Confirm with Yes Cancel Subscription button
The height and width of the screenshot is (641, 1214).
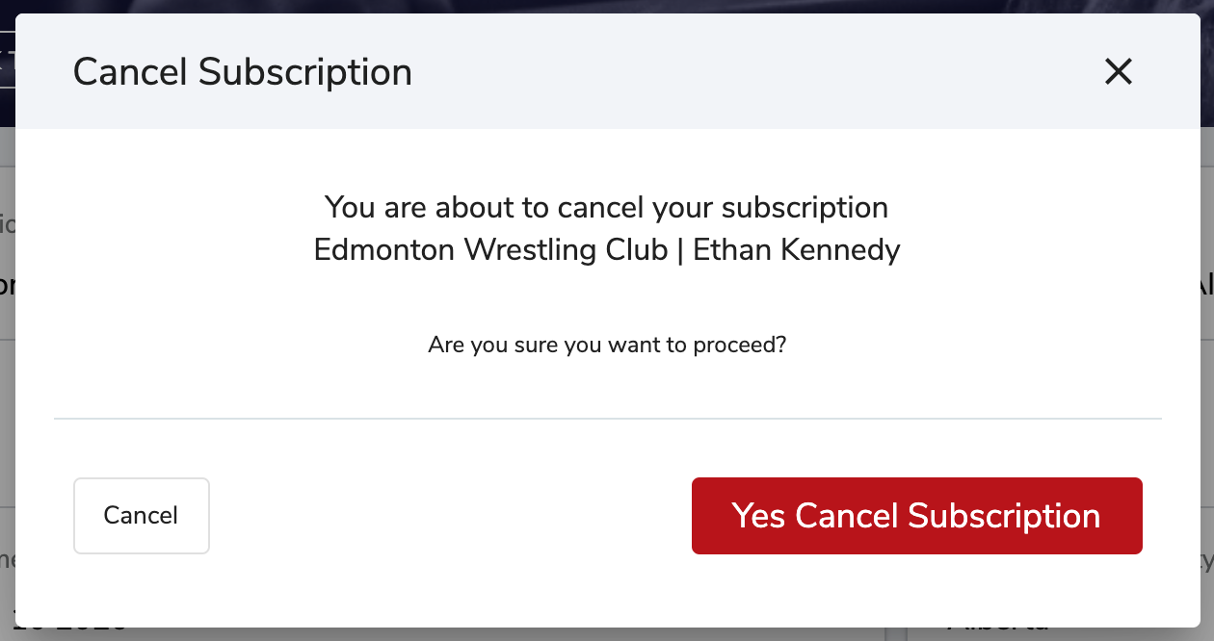tap(916, 516)
